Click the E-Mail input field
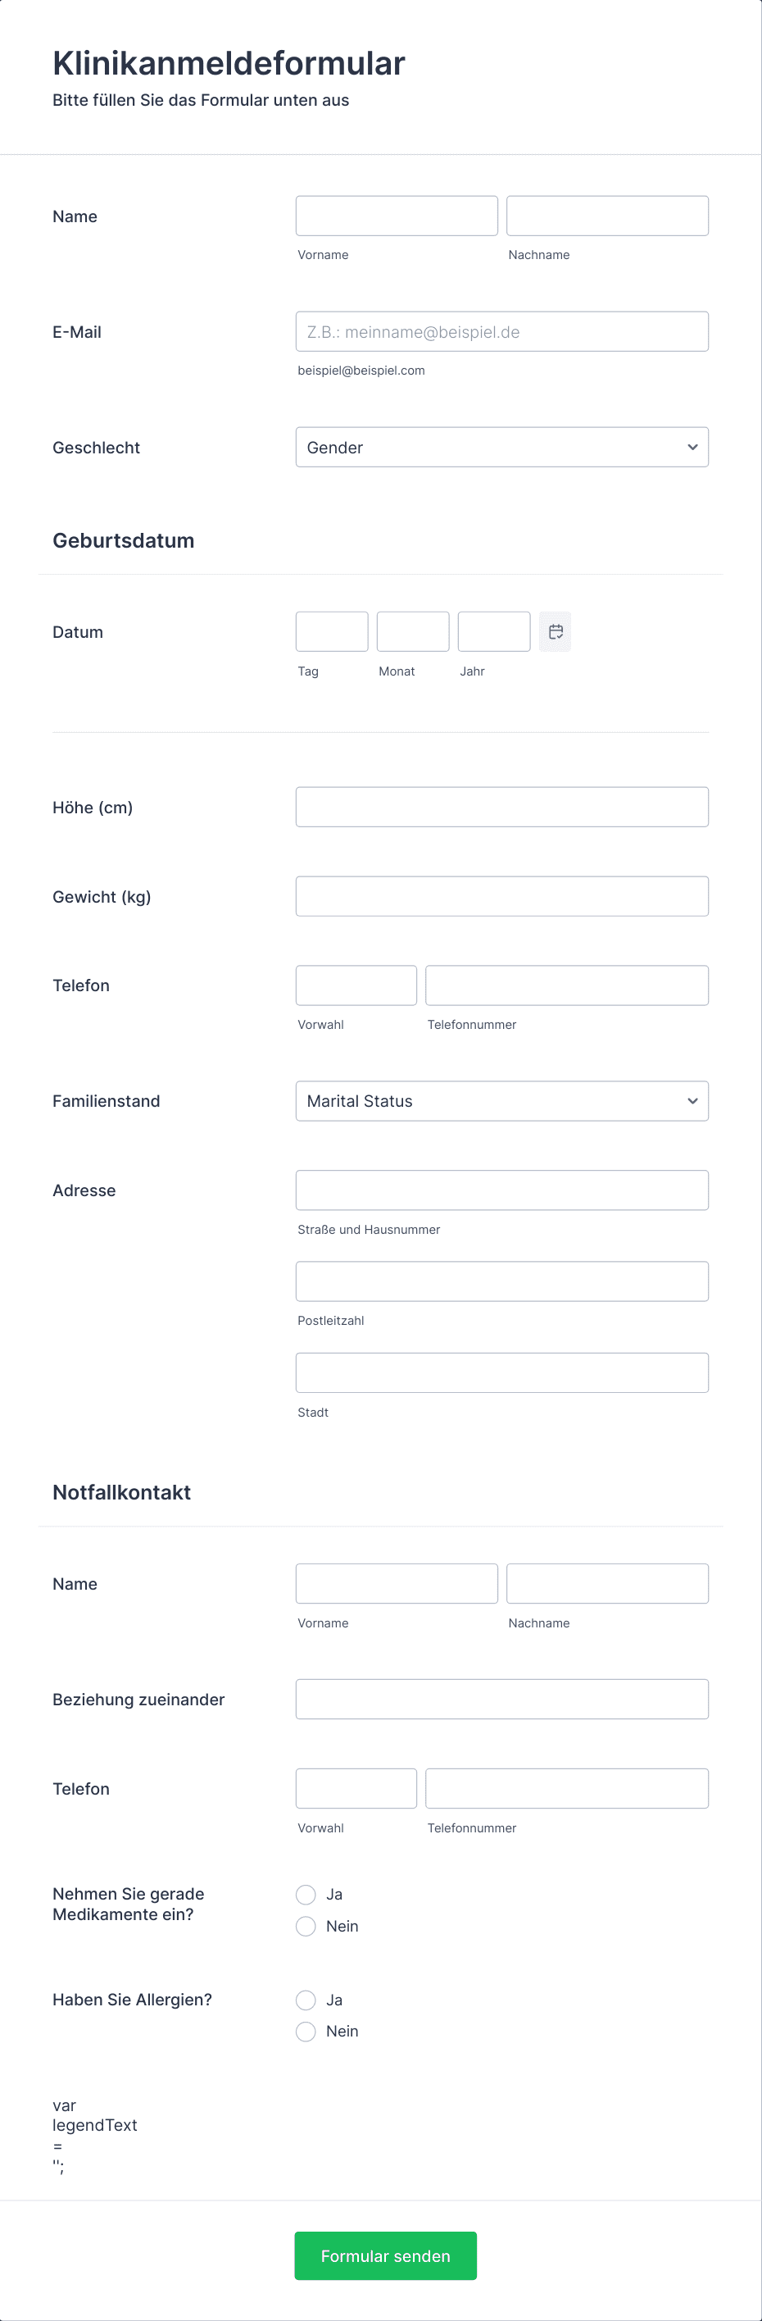The image size is (762, 2321). (501, 331)
